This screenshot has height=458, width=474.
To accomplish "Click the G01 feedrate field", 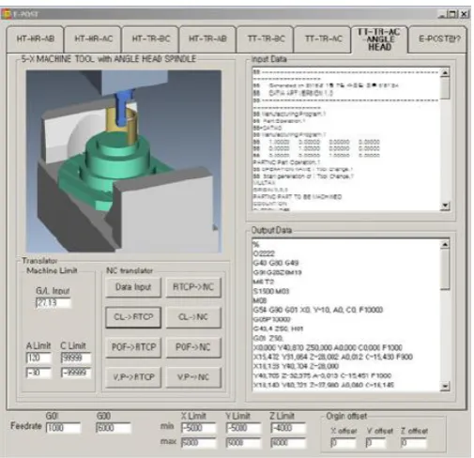I will [63, 428].
